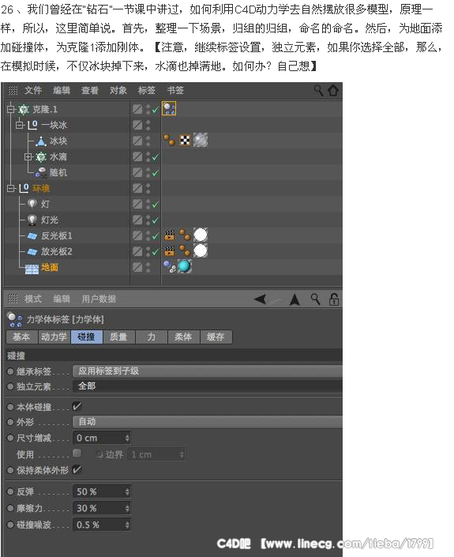Screen dimensions: 454x557
Task: Click the cone icon of 冰块
Action: click(41, 141)
